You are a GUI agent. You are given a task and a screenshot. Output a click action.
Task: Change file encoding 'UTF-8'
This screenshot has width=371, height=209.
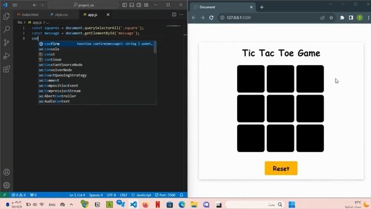click(x=111, y=195)
